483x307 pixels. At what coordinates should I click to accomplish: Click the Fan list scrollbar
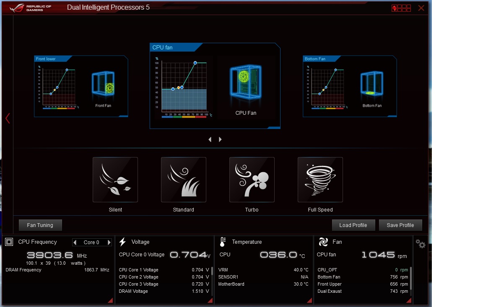[411, 279]
